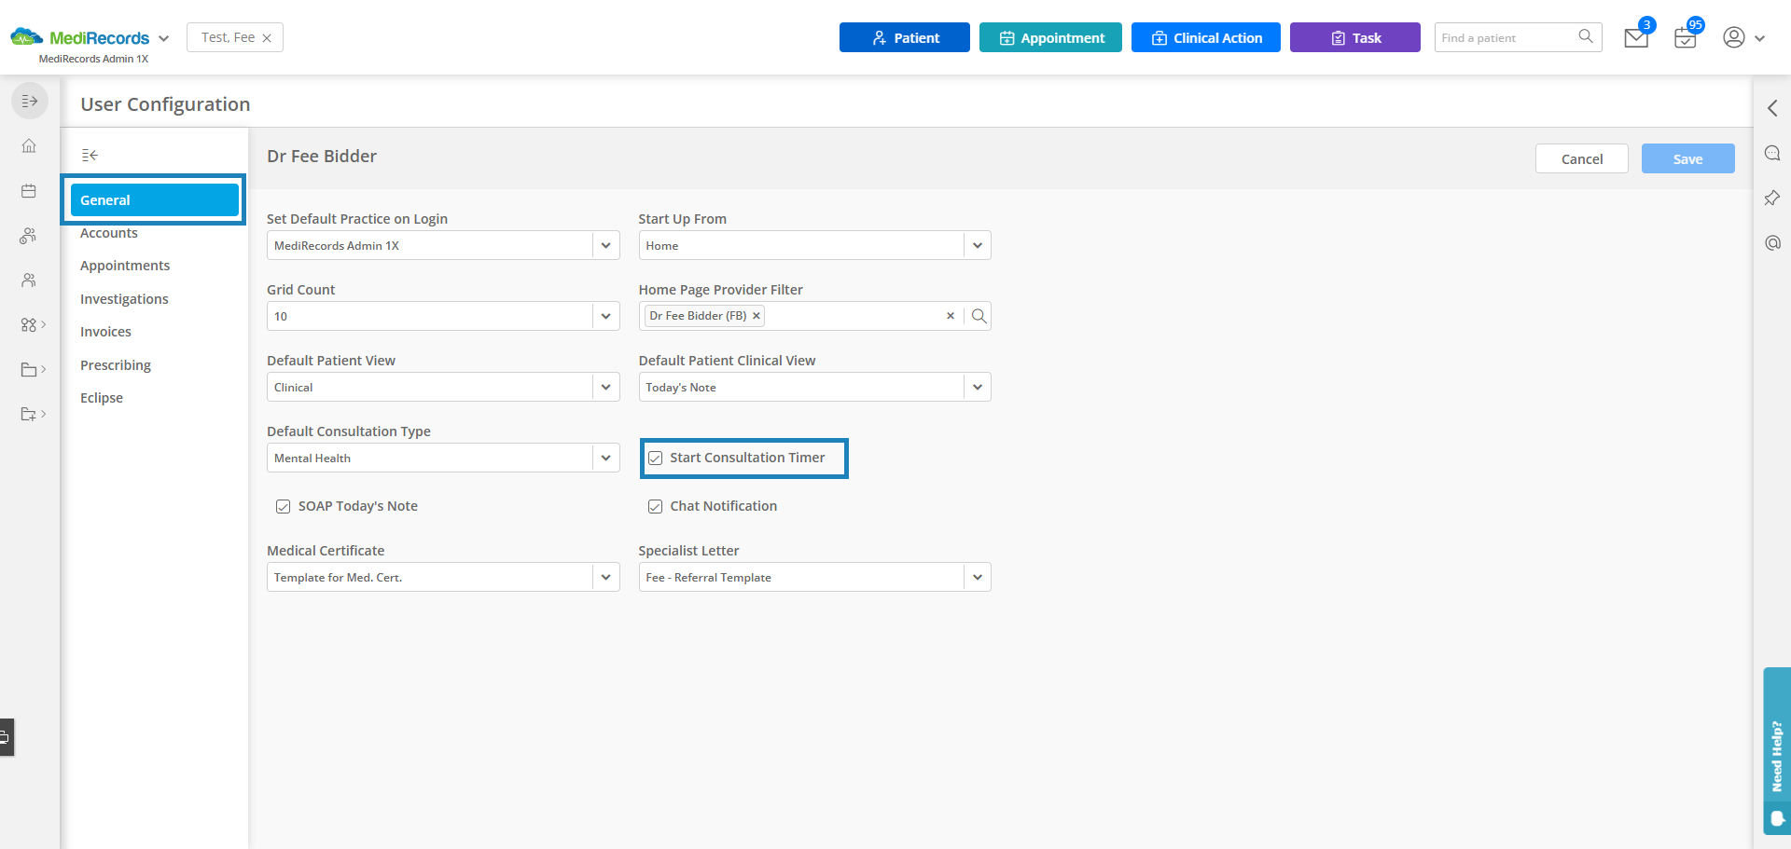The image size is (1791, 849).
Task: Open the mail inbox icon
Action: (x=1636, y=38)
